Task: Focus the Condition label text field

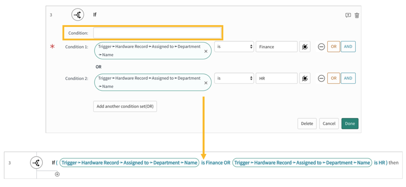Action: pyautogui.click(x=157, y=33)
